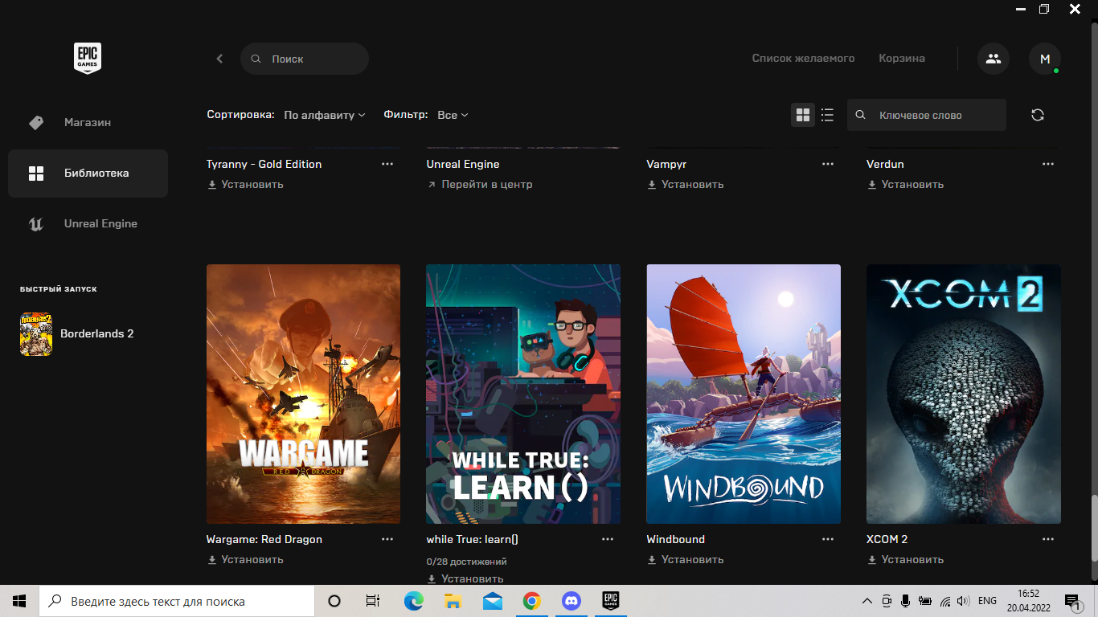Open the Verdun options menu
The image size is (1098, 617).
point(1048,164)
